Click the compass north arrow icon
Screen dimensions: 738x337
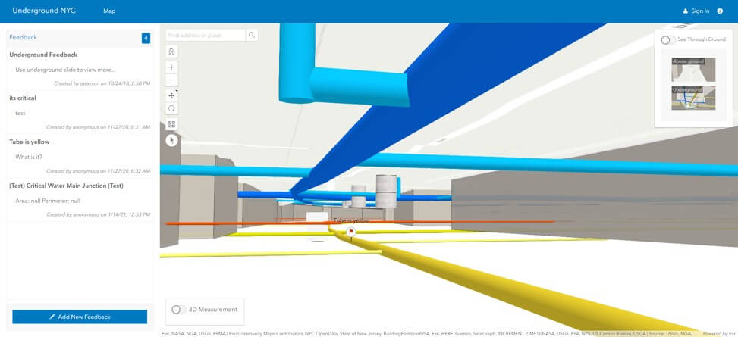[x=172, y=140]
